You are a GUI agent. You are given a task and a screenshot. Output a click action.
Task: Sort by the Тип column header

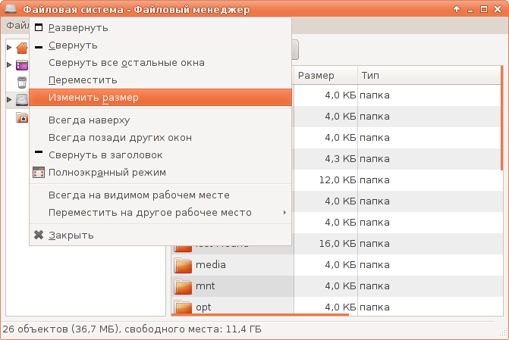click(429, 76)
